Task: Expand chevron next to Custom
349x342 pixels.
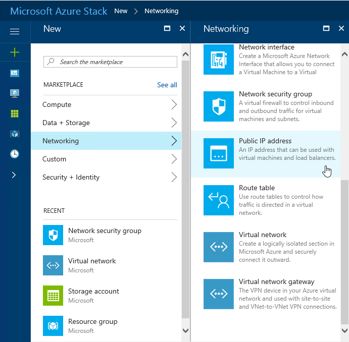Action: coord(174,159)
